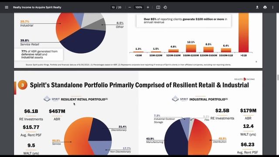Click the 12.1% bar label for $50M-$200M
Screen dimensions: 279x157
click(191, 42)
